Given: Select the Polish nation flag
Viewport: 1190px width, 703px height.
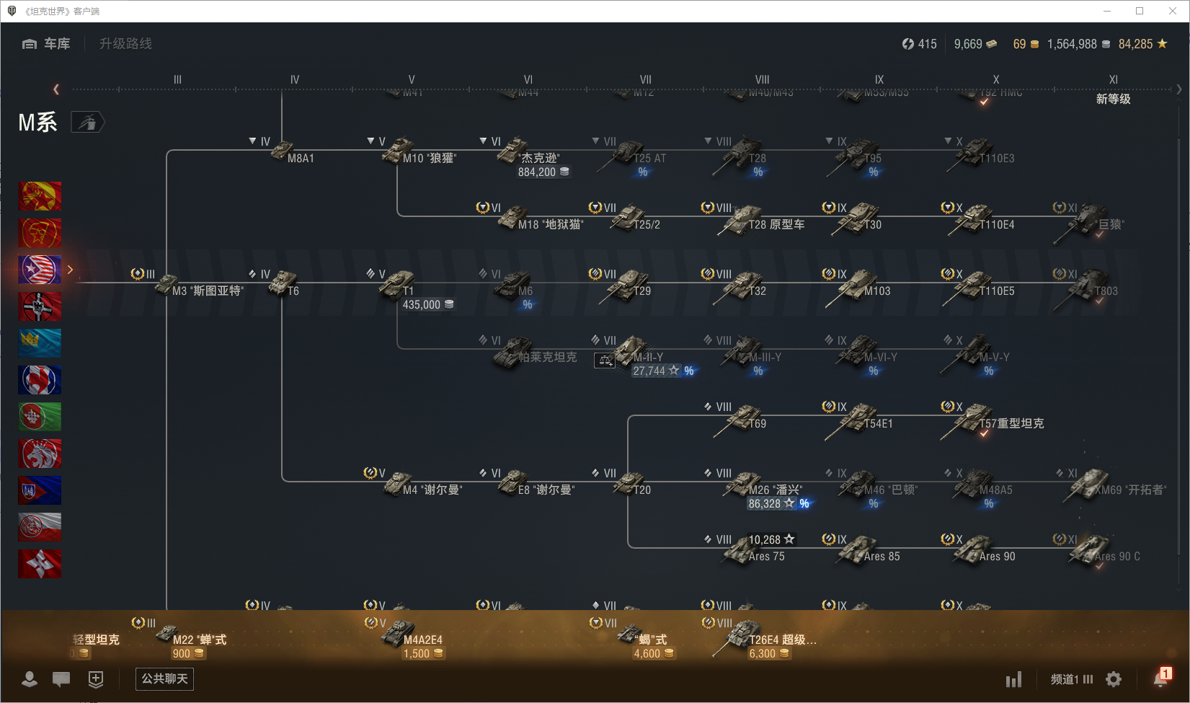Looking at the screenshot, I should coord(40,527).
